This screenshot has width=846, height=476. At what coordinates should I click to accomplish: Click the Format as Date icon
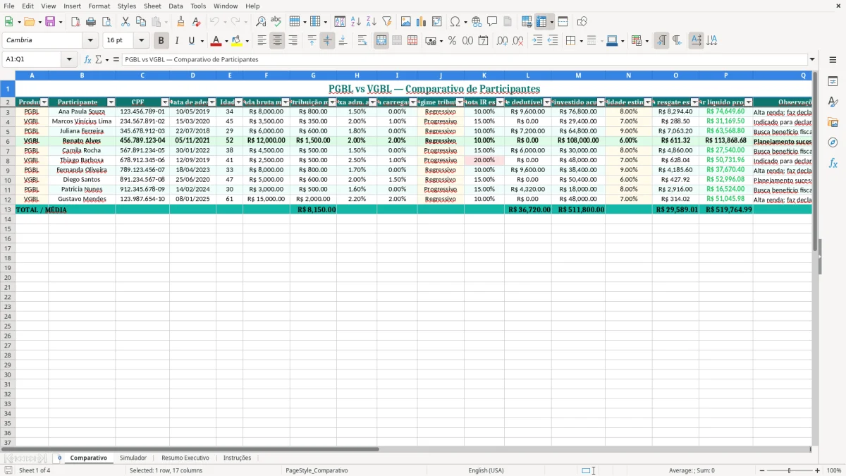point(483,41)
